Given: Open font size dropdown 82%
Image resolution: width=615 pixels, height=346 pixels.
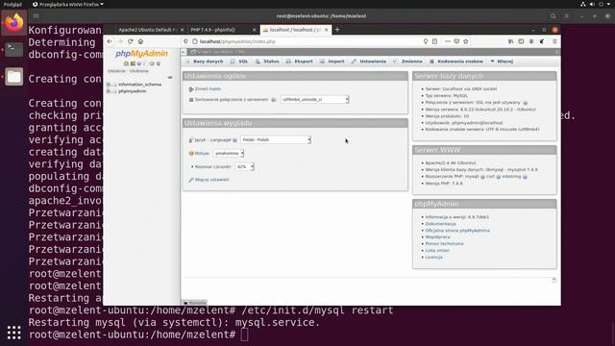Looking at the screenshot, I should 244,166.
